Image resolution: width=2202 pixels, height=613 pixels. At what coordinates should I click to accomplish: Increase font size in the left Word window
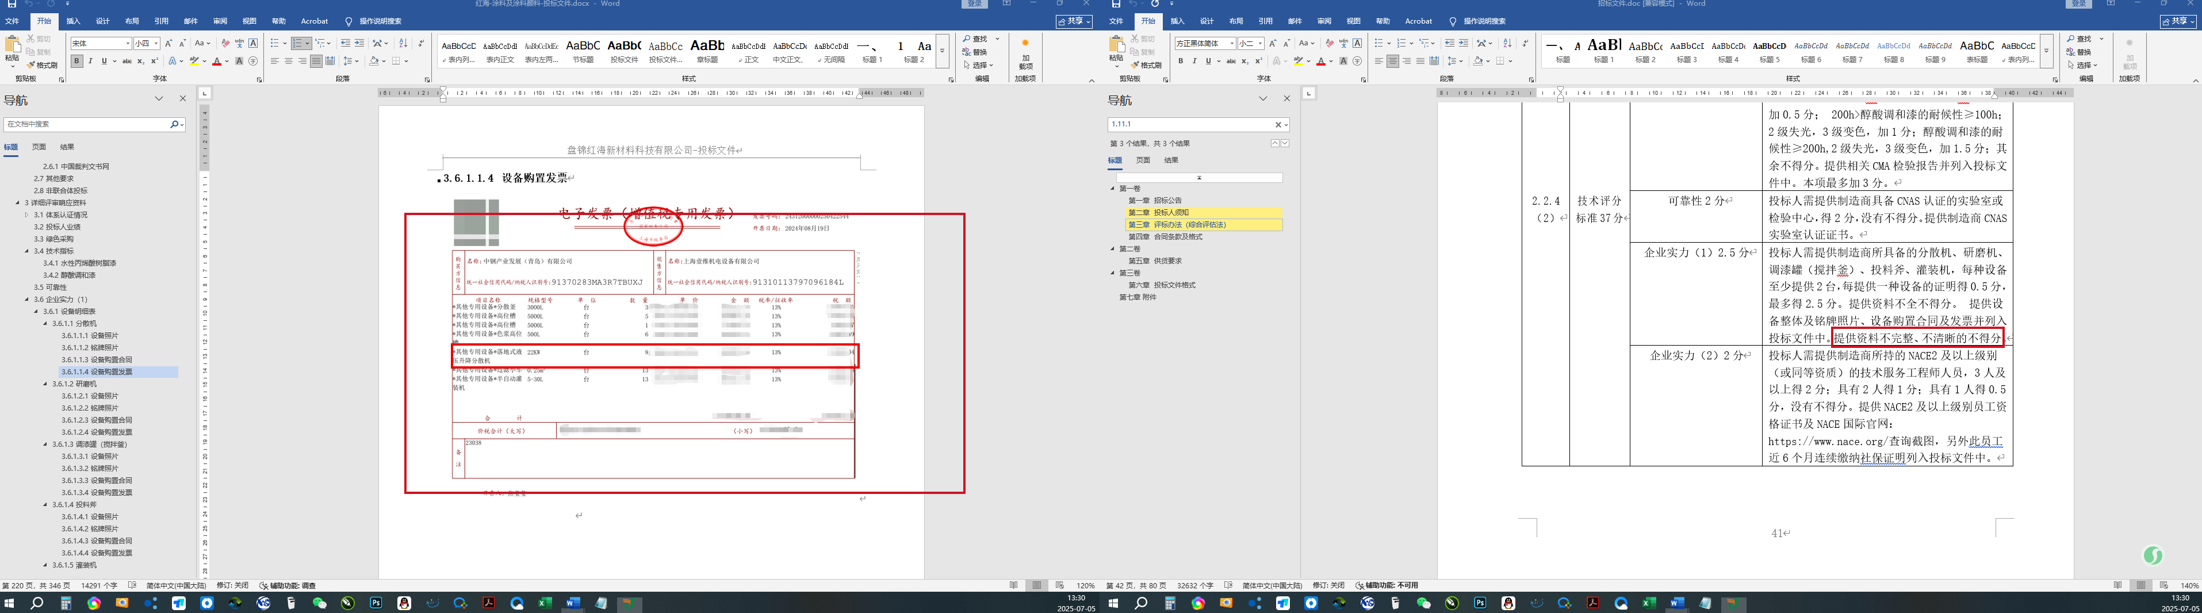pos(168,43)
